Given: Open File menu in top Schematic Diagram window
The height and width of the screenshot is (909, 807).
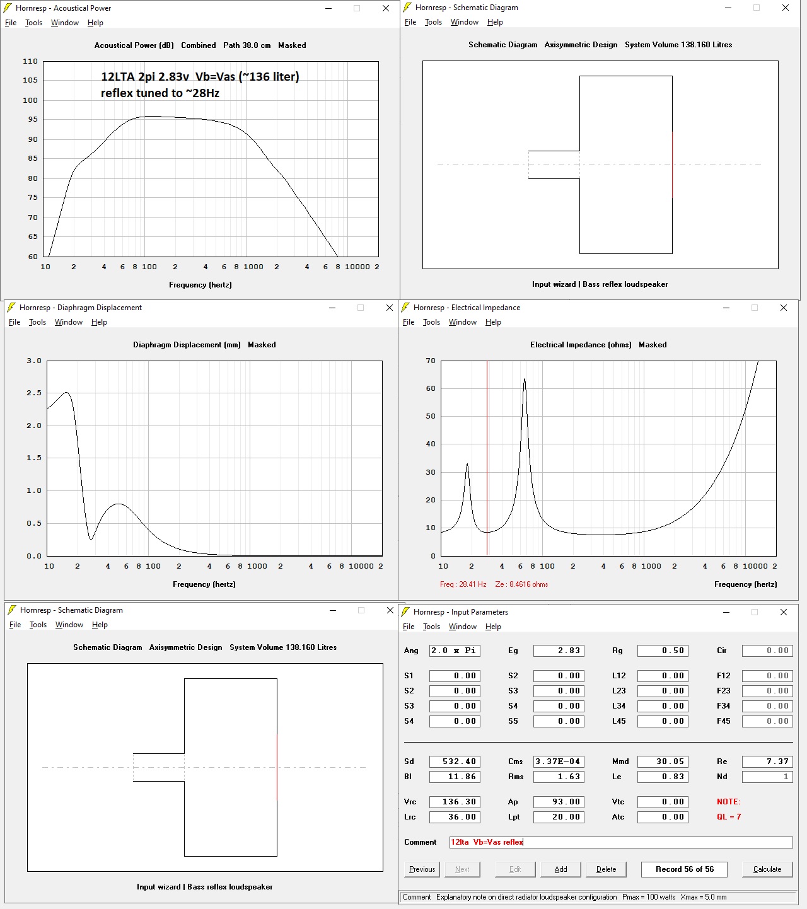Looking at the screenshot, I should click(x=410, y=22).
